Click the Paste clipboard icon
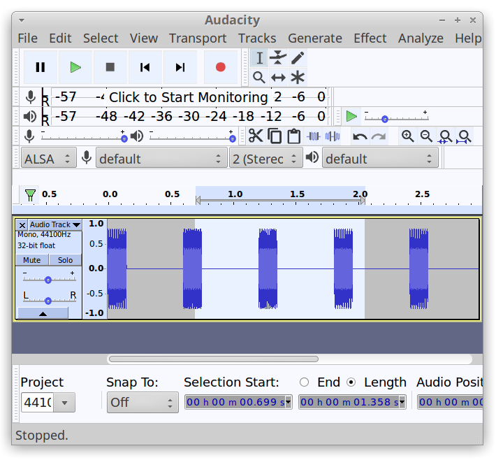Screen dimensions: 496x474 click(294, 136)
